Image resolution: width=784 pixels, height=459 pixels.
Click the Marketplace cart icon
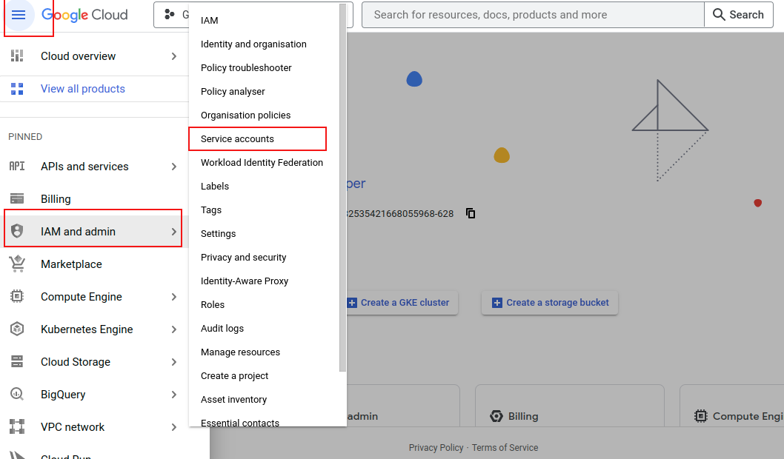tap(17, 264)
